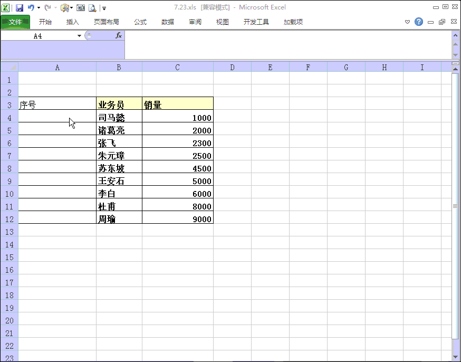This screenshot has height=362, width=461.
Task: Click the camera icon in quick access toolbar
Action: (81, 7)
